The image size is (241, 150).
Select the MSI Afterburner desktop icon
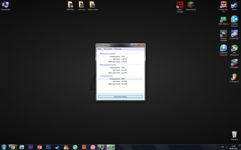pyautogui.click(x=234, y=50)
